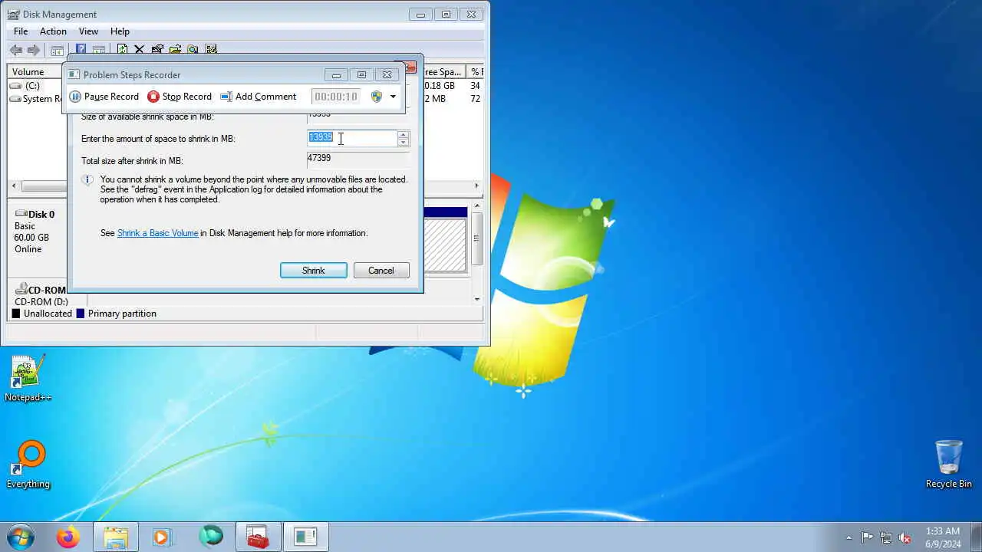Click the Disk 0 label in disk pane
Viewport: 982px width, 552px height.
tap(41, 215)
